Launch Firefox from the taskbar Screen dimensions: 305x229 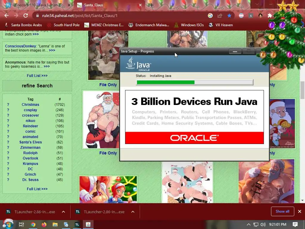coord(44,225)
